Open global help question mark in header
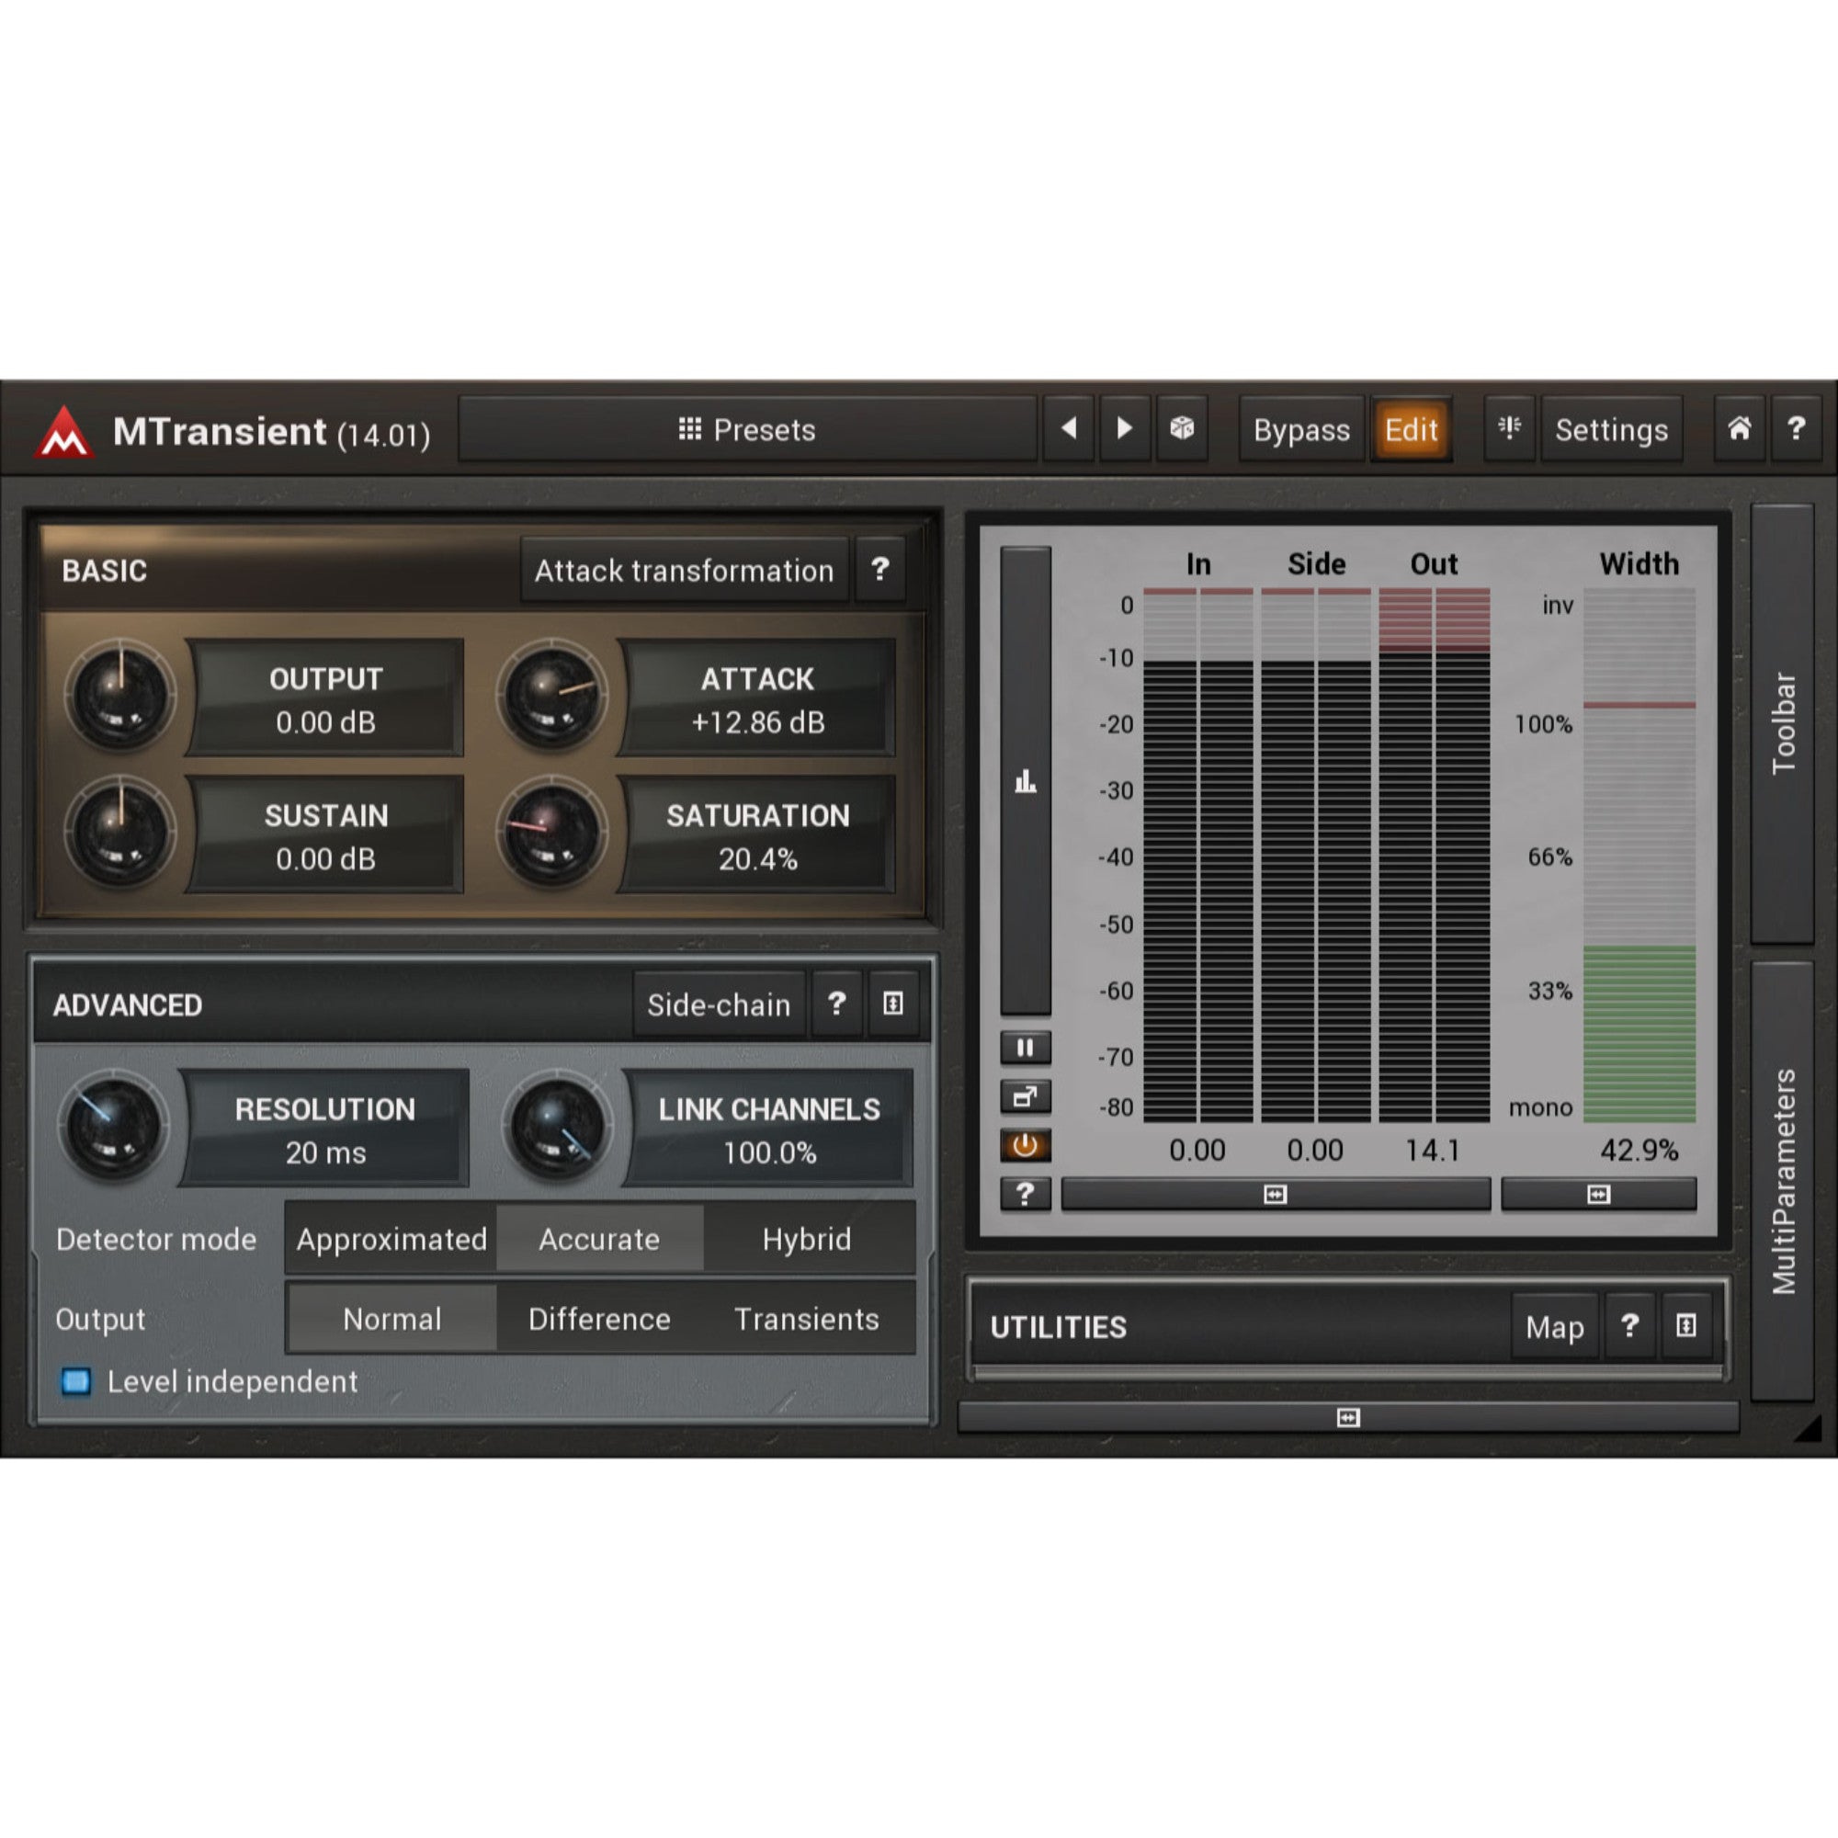 1796,429
